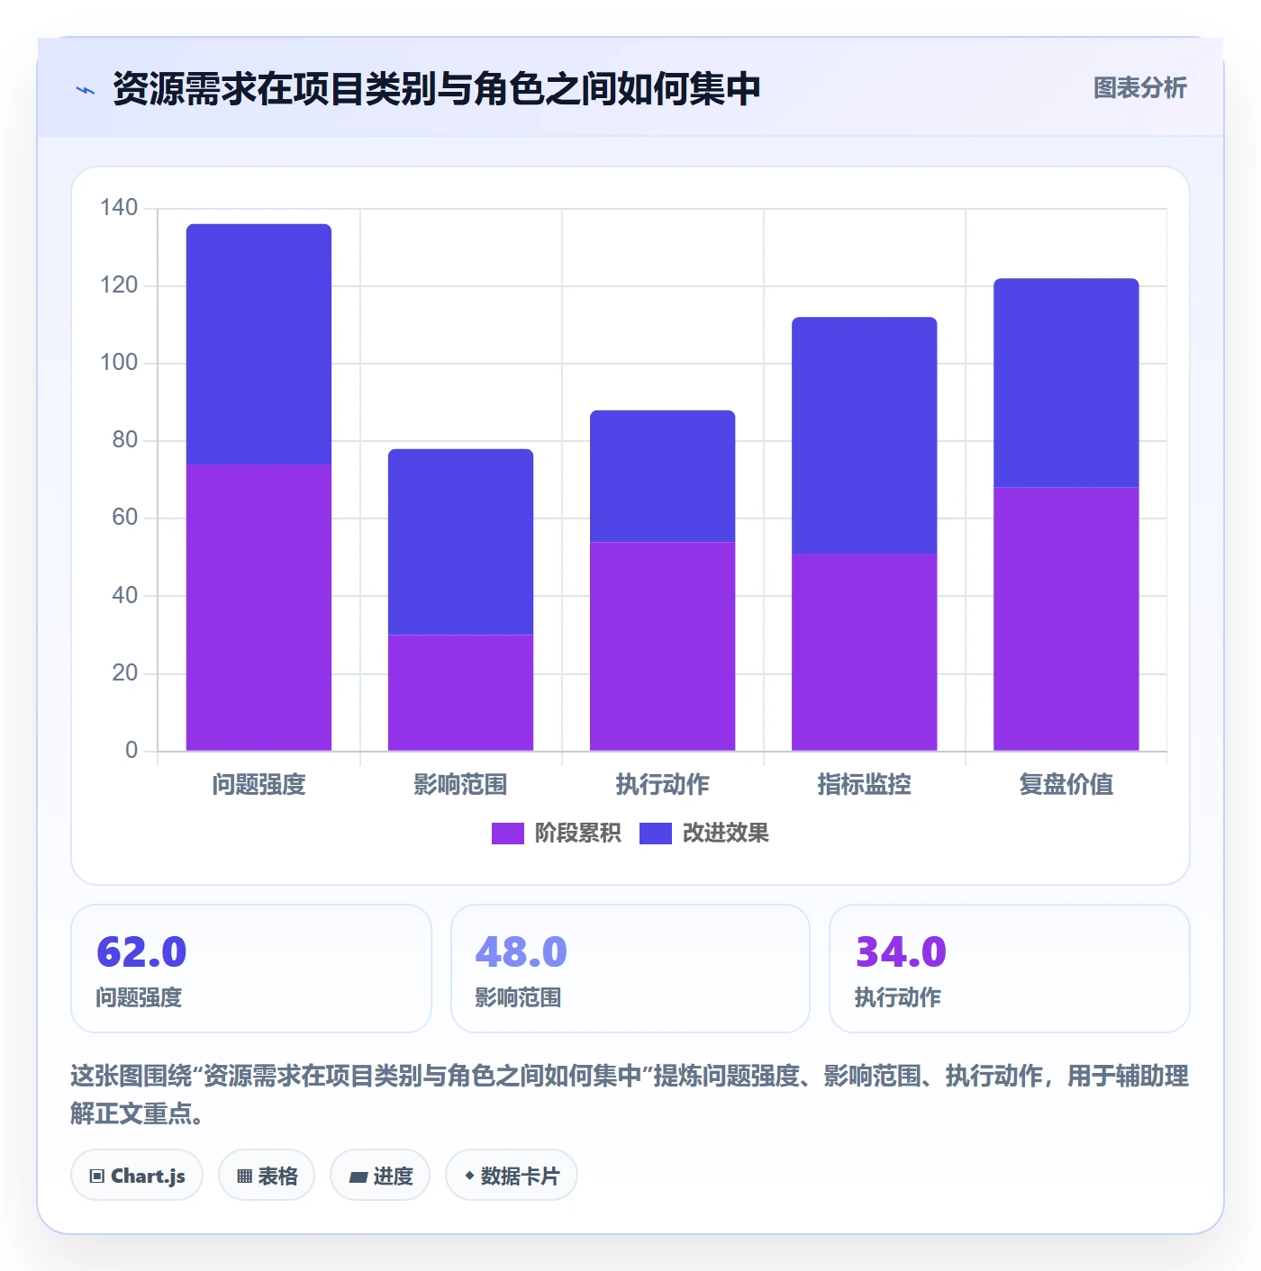Click the 执行动作 x-axis label

662,785
